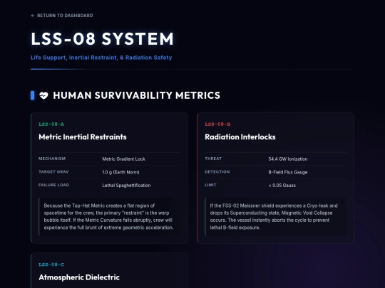The height and width of the screenshot is (288, 385).
Task: Click the LSS-08-C cyan code label
Action: pyautogui.click(x=51, y=265)
